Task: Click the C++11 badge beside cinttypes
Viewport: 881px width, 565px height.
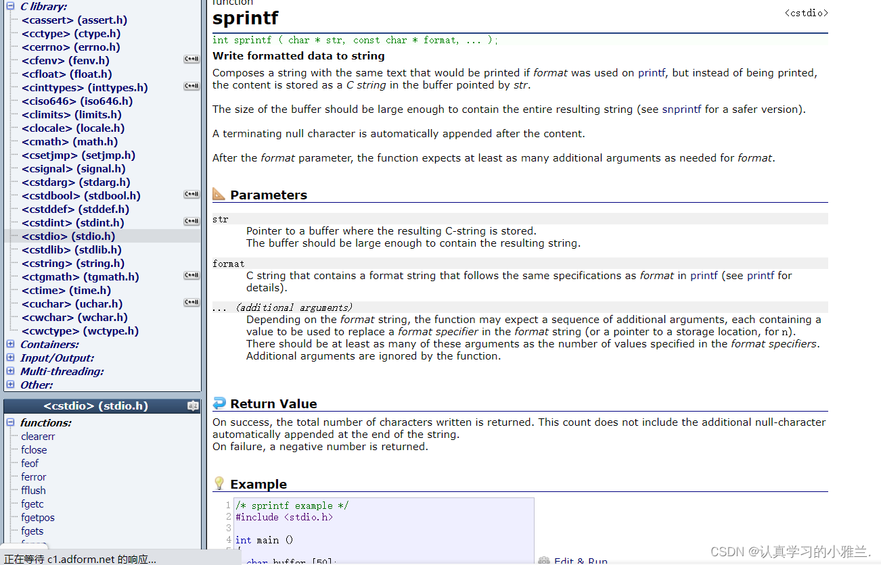Action: 191,87
